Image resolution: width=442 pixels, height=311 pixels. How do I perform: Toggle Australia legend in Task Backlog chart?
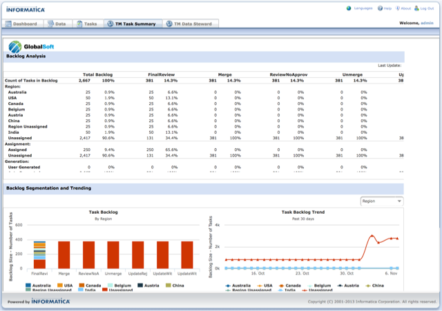38,285
